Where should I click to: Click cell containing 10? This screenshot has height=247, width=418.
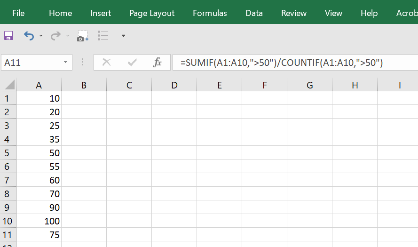(39, 98)
